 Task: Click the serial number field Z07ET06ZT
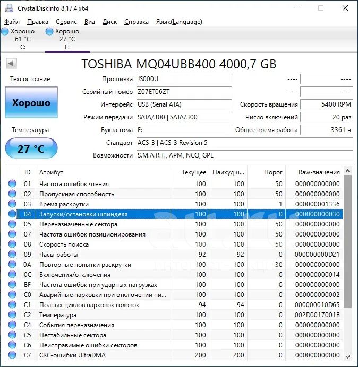[184, 92]
